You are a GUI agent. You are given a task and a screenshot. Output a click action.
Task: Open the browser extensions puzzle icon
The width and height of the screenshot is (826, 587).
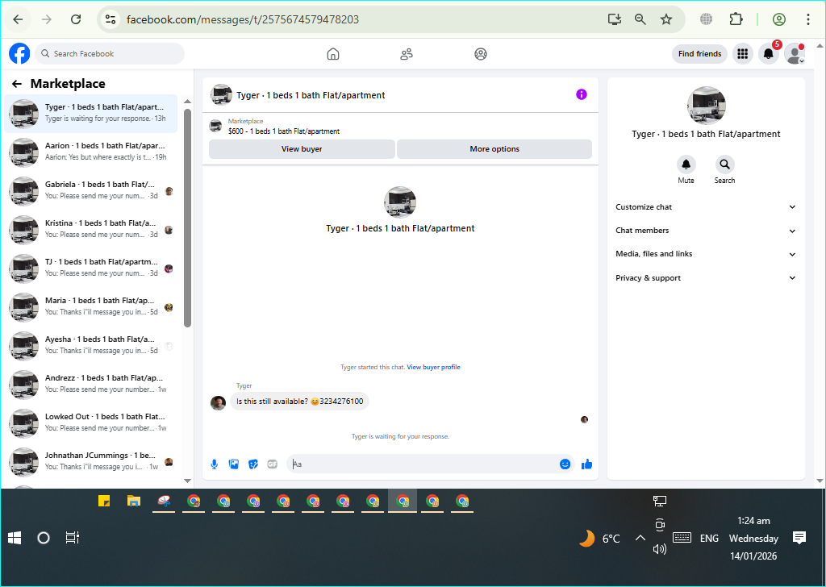pyautogui.click(x=736, y=19)
